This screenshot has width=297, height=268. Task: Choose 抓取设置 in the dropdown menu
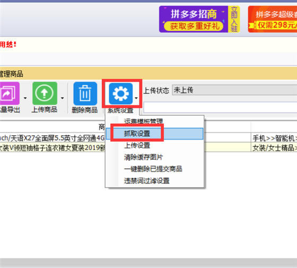137,134
